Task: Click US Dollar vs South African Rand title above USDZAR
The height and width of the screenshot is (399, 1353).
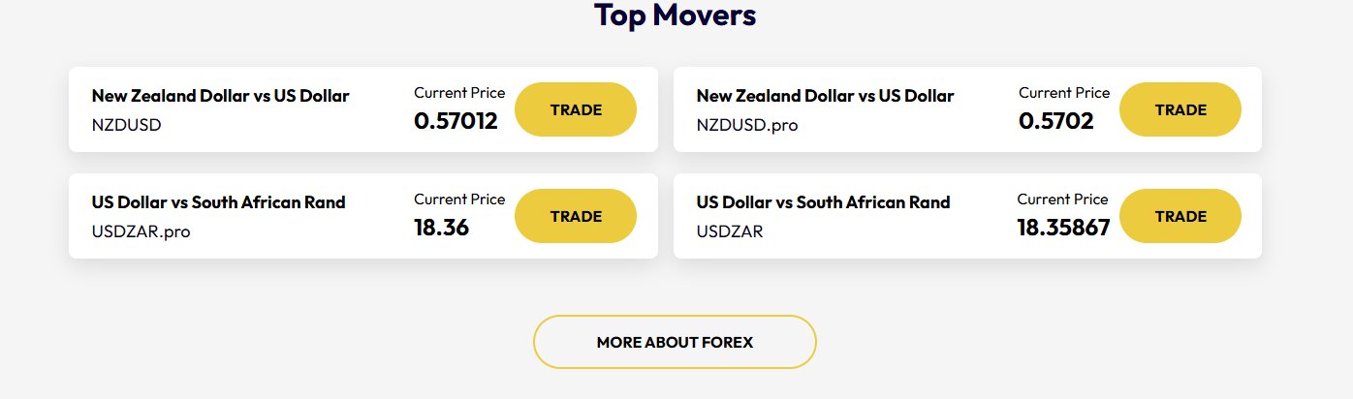Action: click(823, 202)
